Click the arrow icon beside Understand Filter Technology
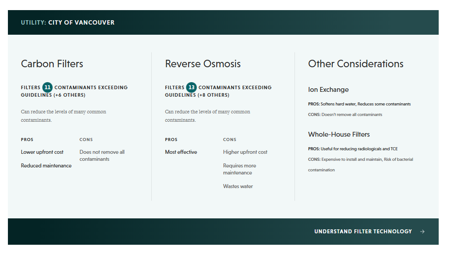 (x=422, y=232)
